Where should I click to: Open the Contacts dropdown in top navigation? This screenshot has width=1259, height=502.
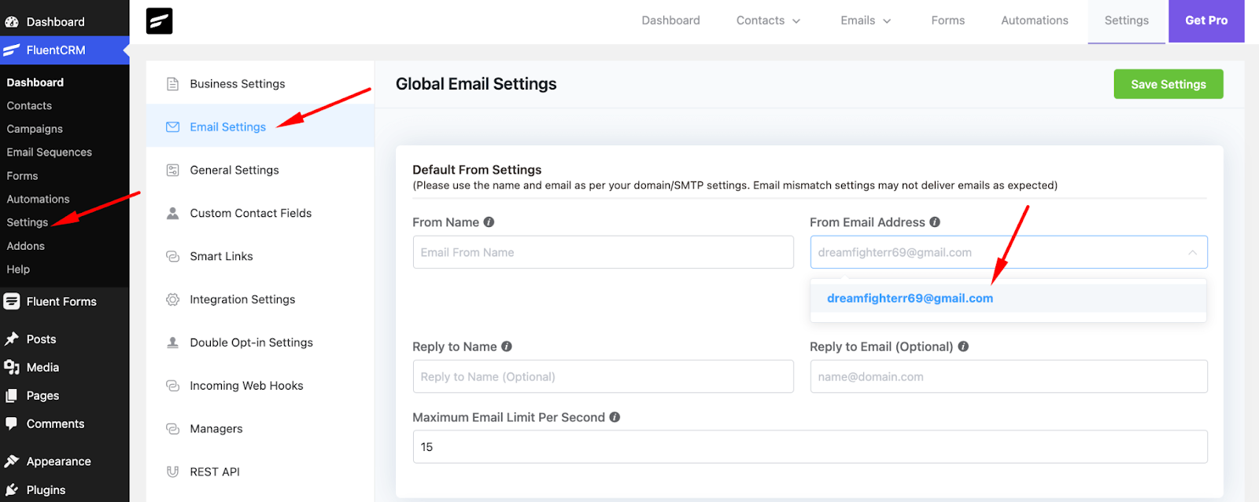(x=768, y=20)
